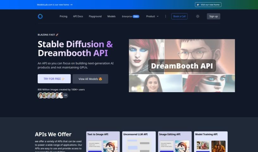Viewport: 258px width, 152px height.
Task: Follow the ModelsLab.com new home link
Action: 55,5
